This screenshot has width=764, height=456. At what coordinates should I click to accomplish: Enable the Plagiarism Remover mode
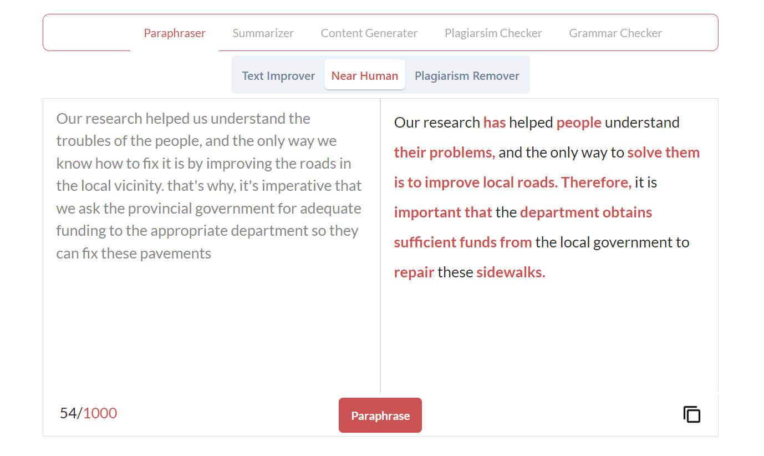(467, 75)
